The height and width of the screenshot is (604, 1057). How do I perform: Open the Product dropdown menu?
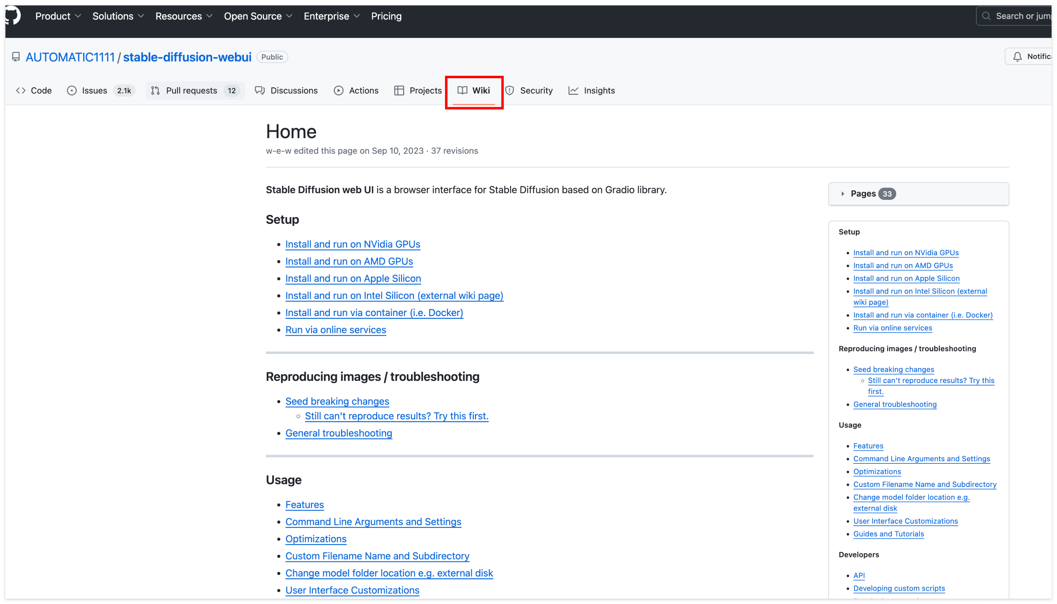pyautogui.click(x=58, y=16)
